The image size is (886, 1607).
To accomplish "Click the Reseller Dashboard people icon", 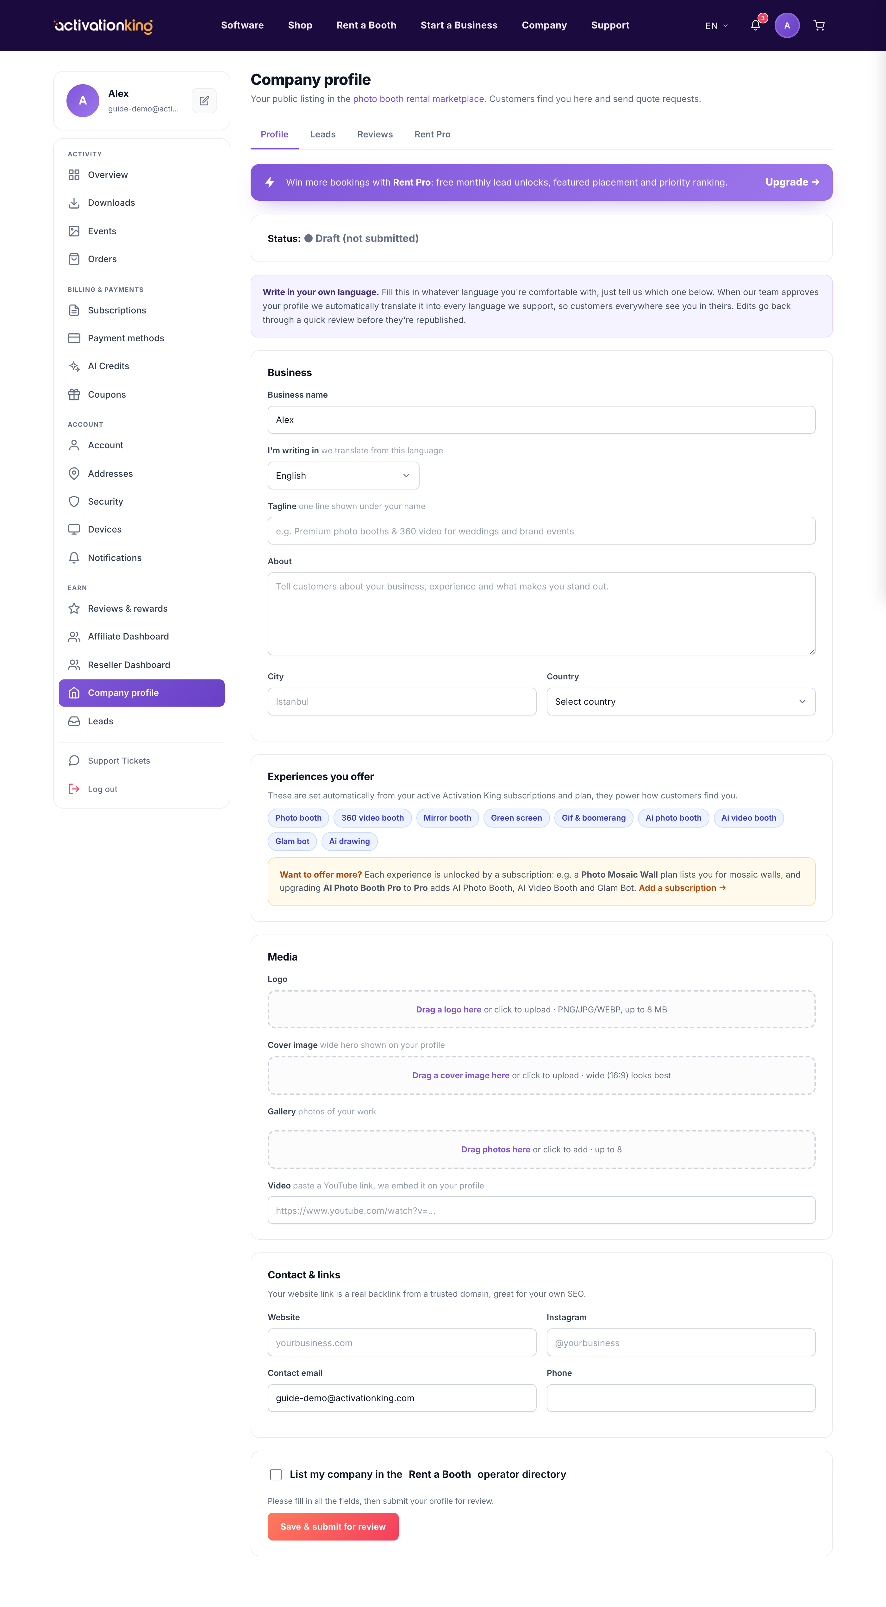I will (x=74, y=665).
